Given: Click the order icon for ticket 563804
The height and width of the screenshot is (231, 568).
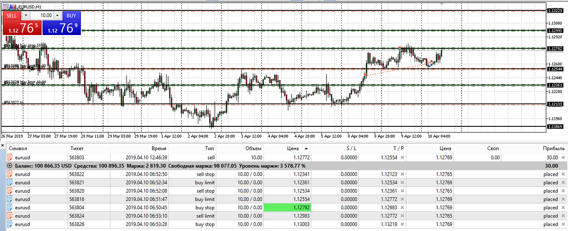Looking at the screenshot, I should (x=10, y=207).
